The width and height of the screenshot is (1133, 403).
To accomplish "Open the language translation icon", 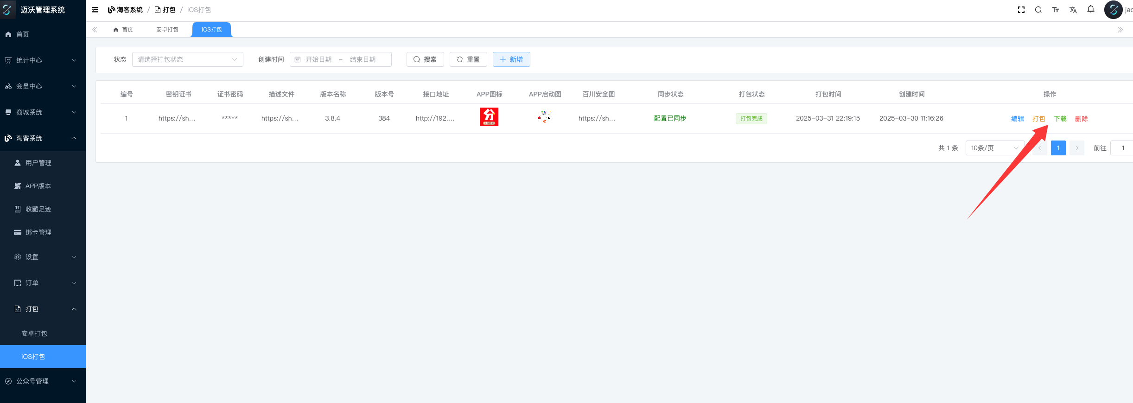I will pyautogui.click(x=1073, y=10).
